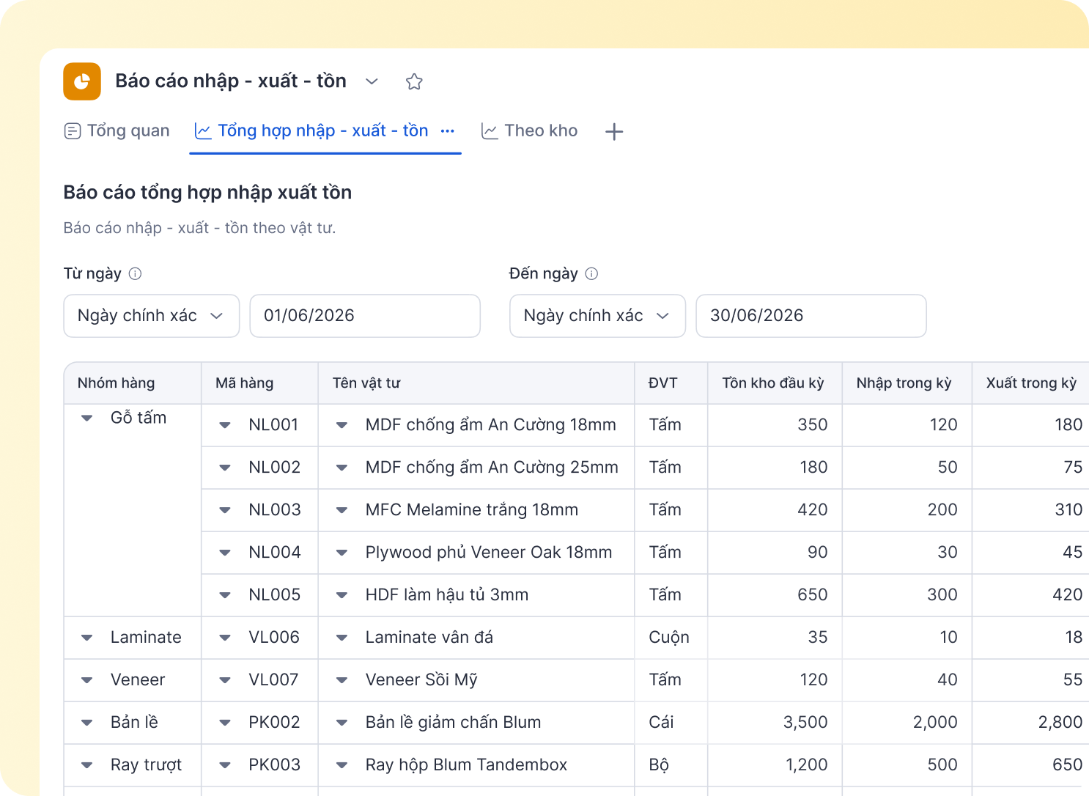Select the 2,000 import cell for PK002
Image resolution: width=1089 pixels, height=796 pixels.
point(907,723)
